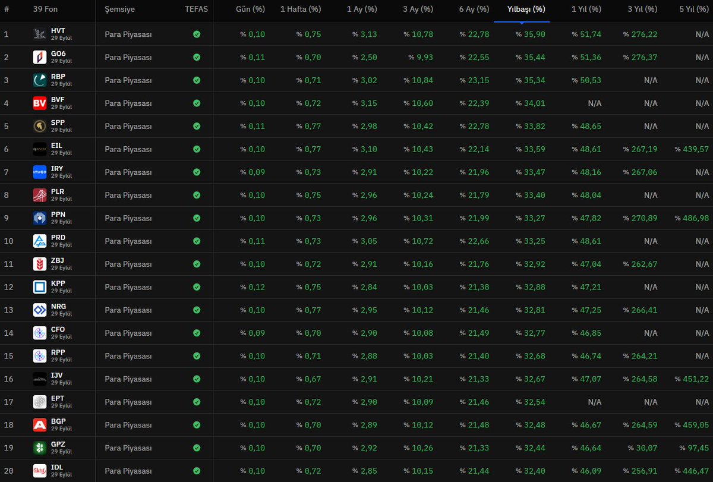The height and width of the screenshot is (482, 713).
Task: Click Para Piyasası in the KPP row
Action: pos(128,287)
